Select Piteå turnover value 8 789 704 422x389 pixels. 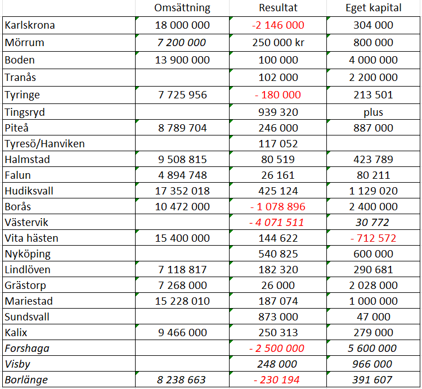click(x=182, y=128)
